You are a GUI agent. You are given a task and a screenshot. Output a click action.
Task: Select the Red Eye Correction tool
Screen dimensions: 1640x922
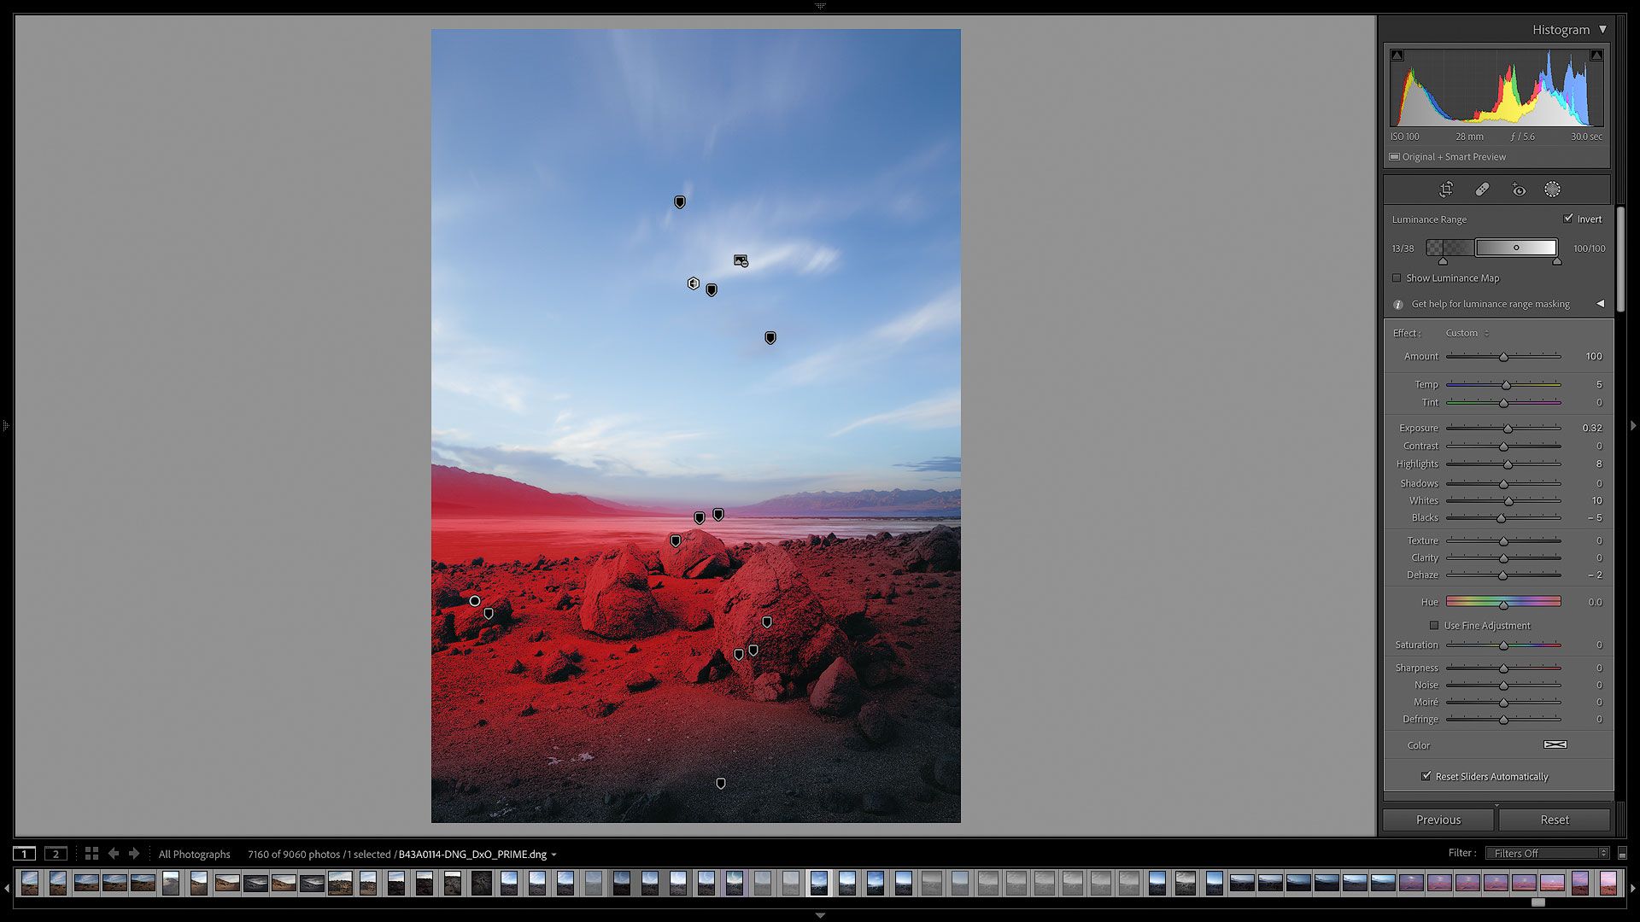click(x=1518, y=190)
